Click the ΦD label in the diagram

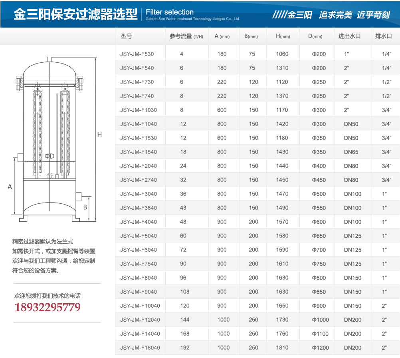pos(49,156)
